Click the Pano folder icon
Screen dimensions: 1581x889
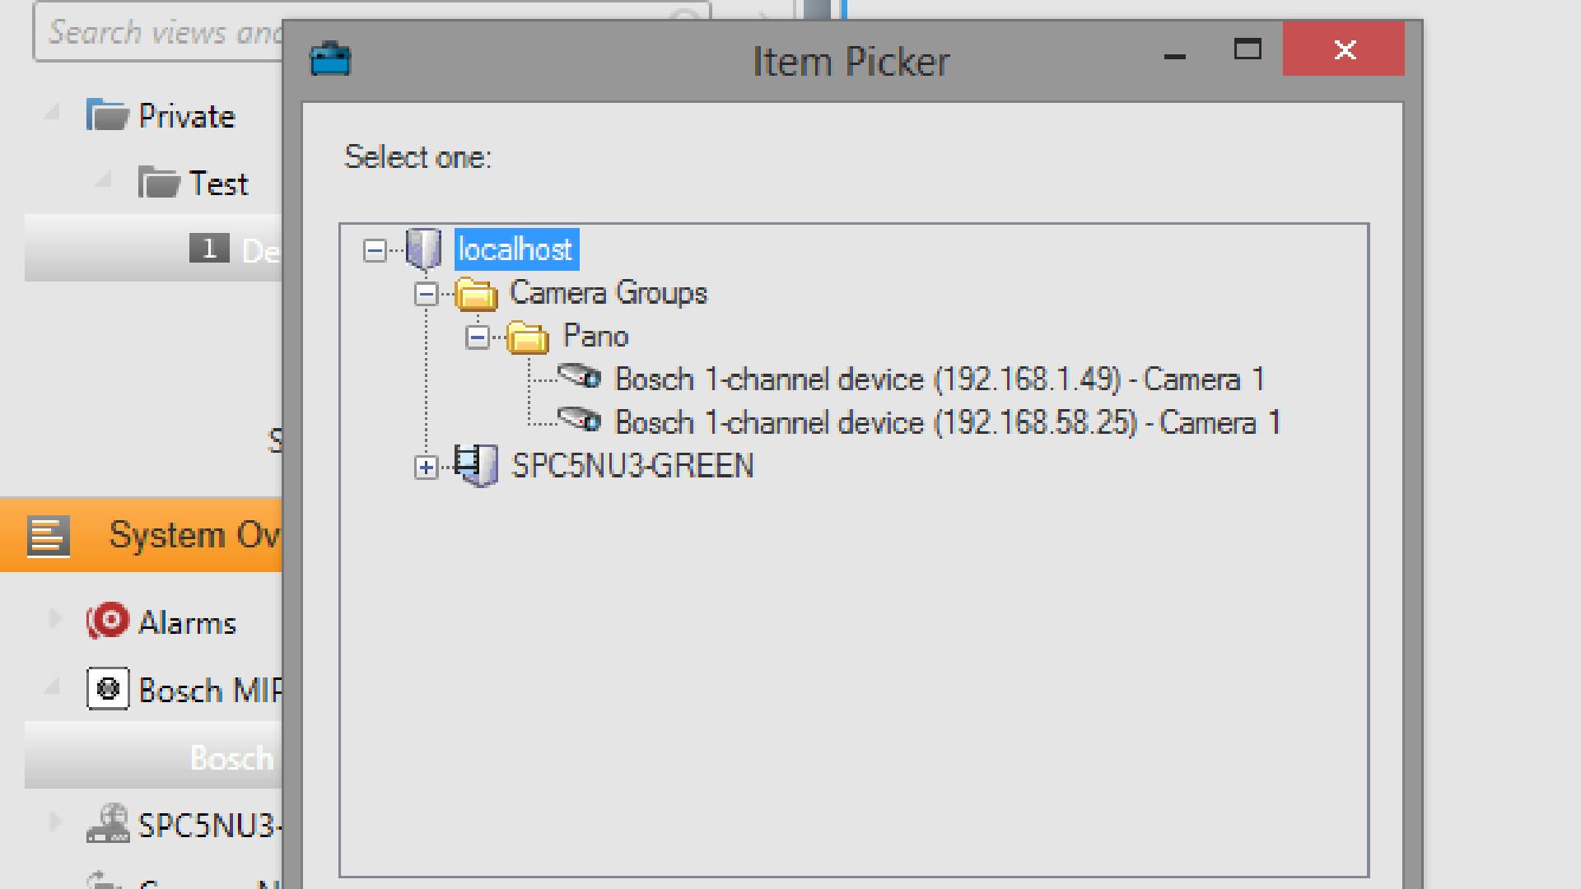pyautogui.click(x=528, y=337)
